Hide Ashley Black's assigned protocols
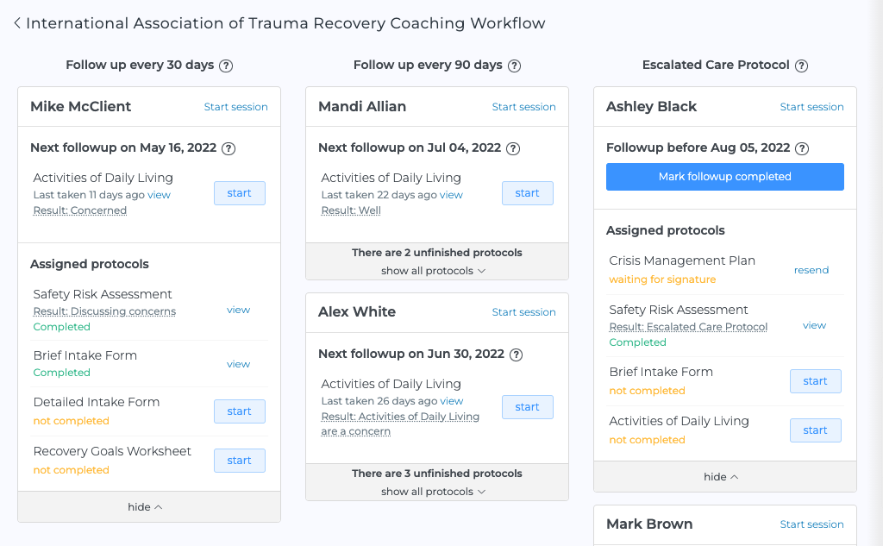 [721, 477]
